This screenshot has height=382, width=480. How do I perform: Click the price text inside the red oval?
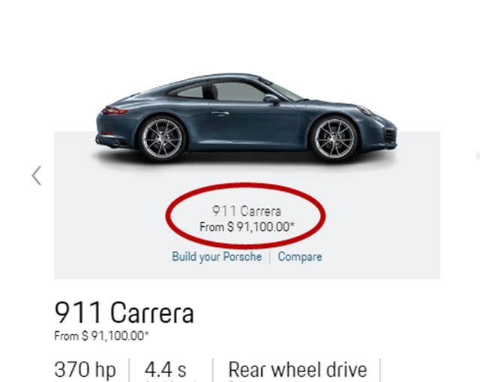pyautogui.click(x=247, y=227)
